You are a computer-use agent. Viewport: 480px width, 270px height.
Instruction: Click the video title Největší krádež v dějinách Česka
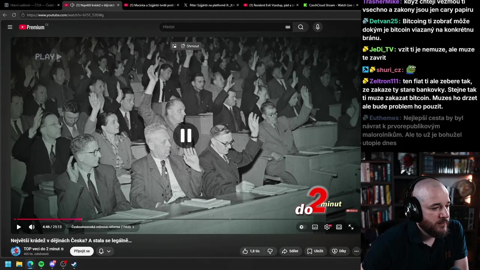click(71, 240)
